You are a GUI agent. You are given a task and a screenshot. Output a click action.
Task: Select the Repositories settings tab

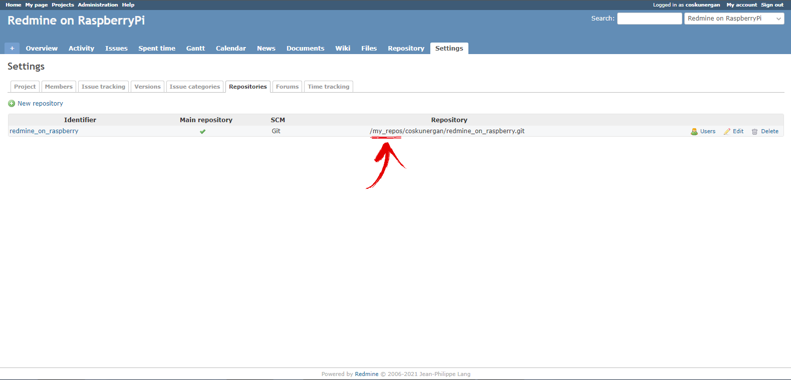[248, 87]
